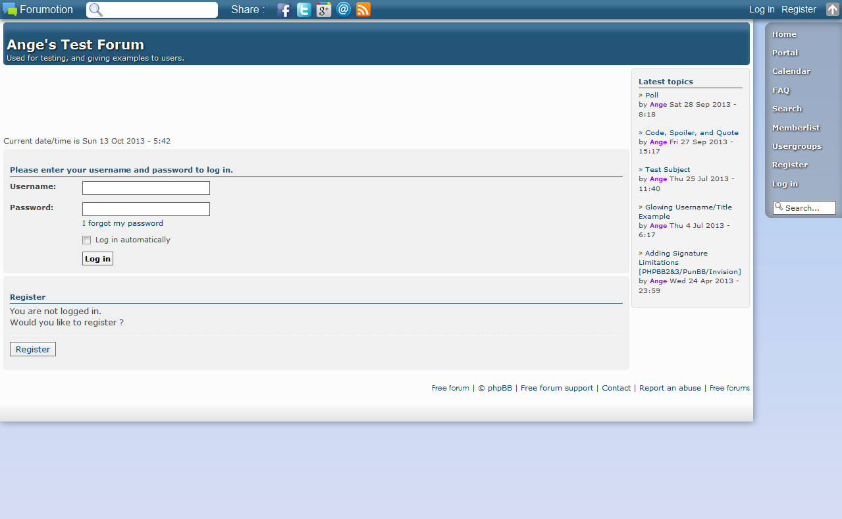Open the Report an abuse footer link
Viewport: 842px width, 519px height.
[670, 388]
